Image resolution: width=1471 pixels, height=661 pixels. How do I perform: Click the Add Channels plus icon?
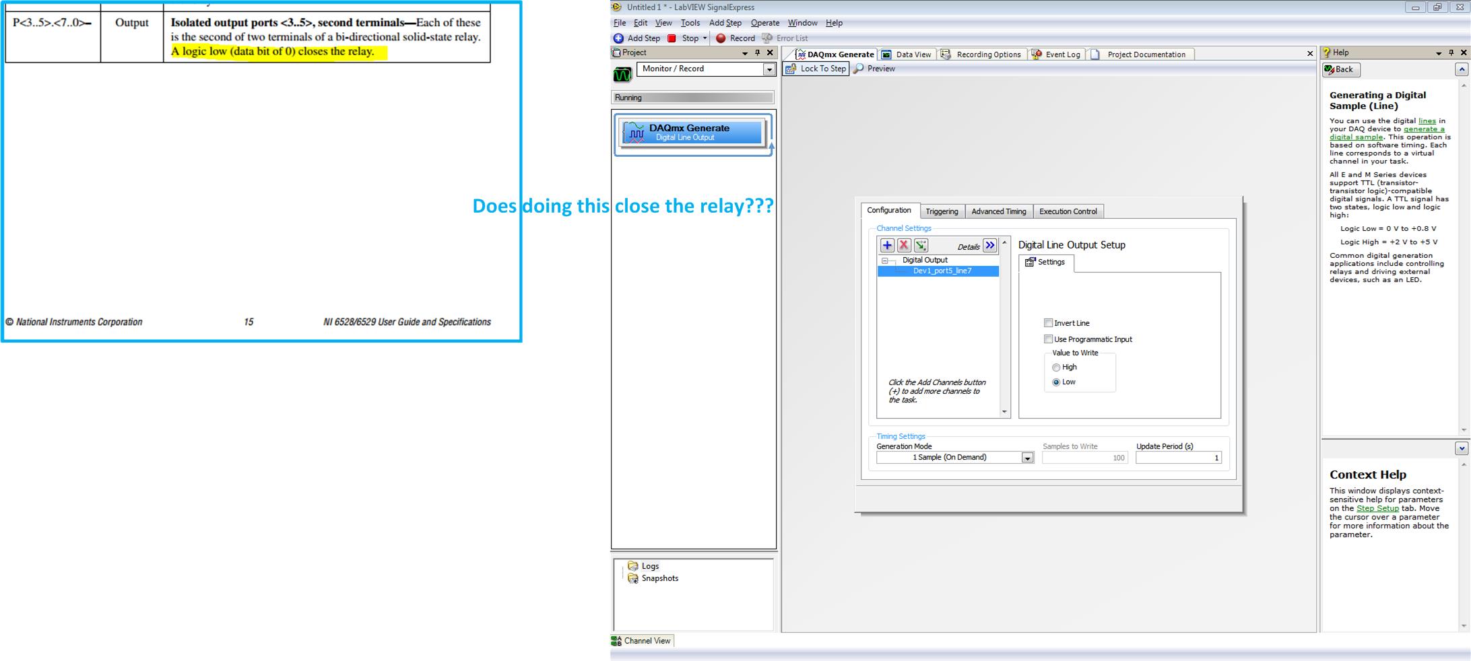pyautogui.click(x=887, y=246)
